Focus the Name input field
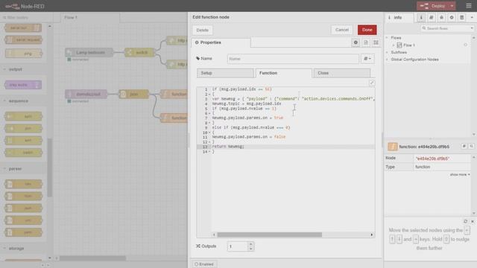Screen dimensions: 477x268 [293, 59]
